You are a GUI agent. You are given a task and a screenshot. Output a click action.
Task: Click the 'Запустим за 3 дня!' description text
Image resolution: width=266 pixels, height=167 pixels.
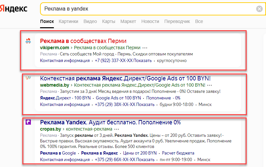140,92
